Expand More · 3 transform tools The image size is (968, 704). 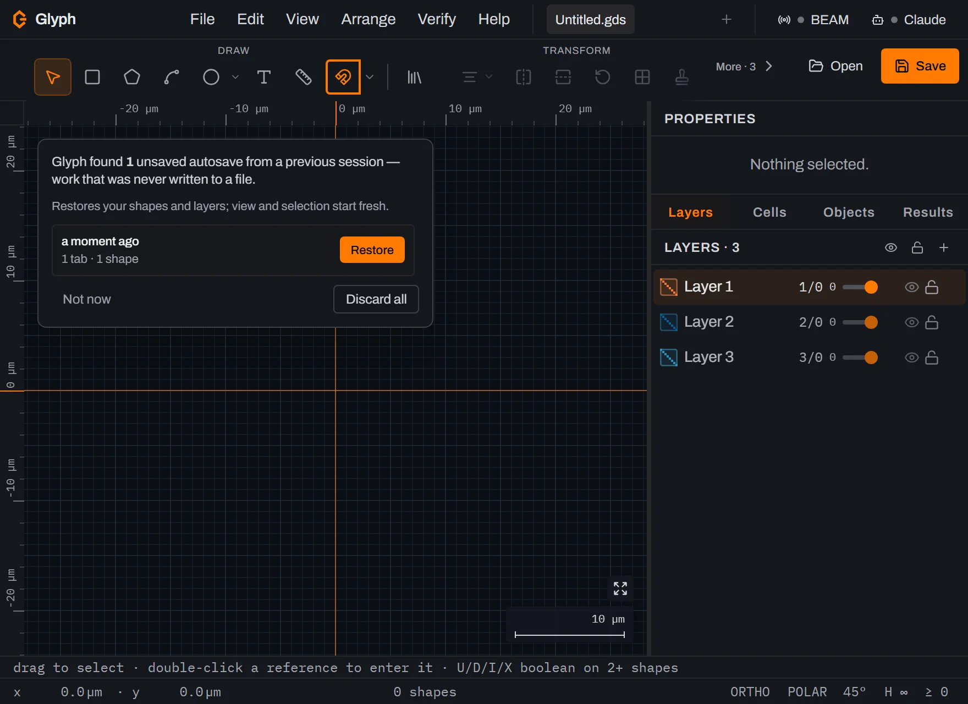click(x=744, y=67)
